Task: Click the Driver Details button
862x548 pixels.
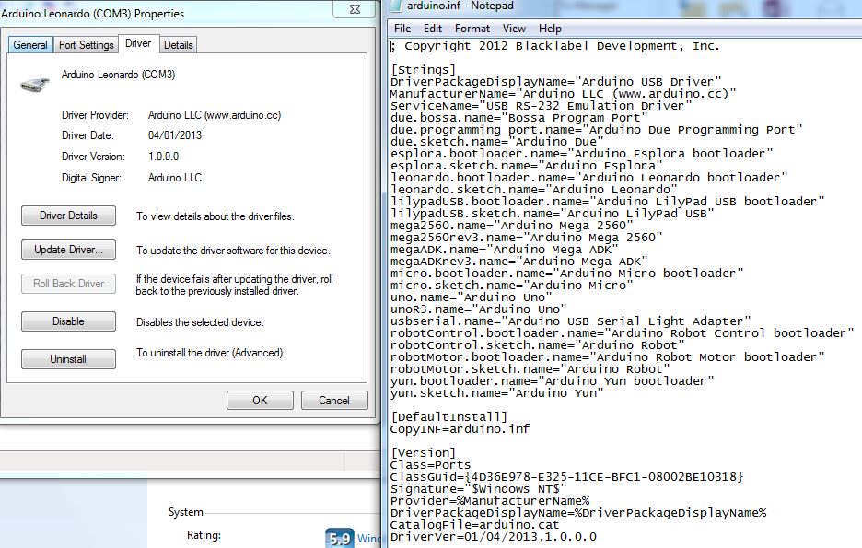Action: 69,216
